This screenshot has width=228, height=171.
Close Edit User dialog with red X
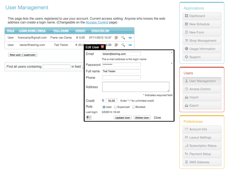102,47
